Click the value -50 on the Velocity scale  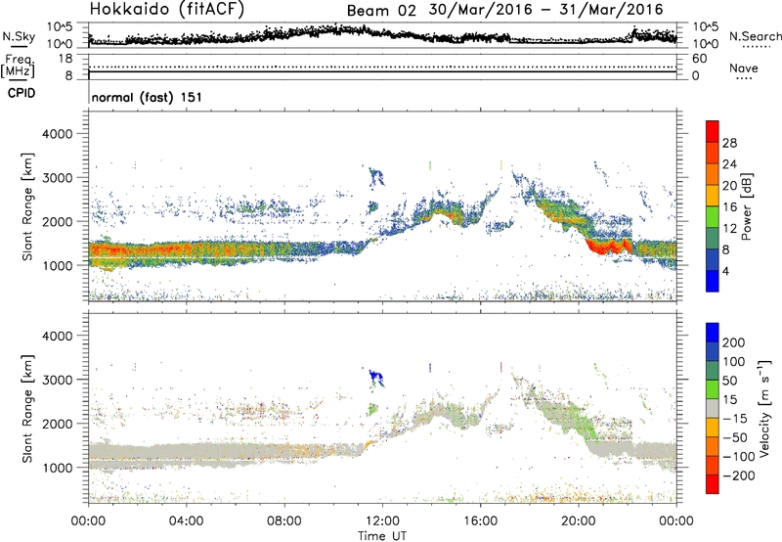coord(734,437)
